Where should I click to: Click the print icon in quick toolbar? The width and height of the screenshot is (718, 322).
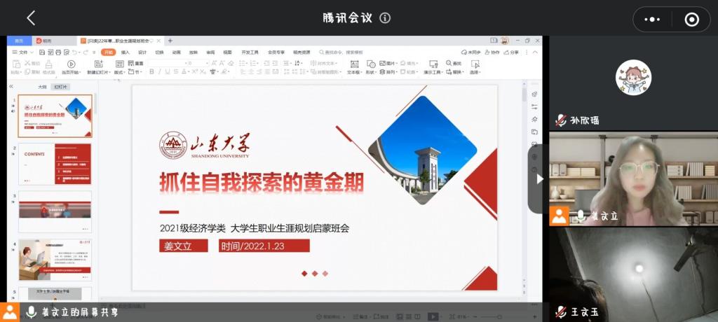59,52
